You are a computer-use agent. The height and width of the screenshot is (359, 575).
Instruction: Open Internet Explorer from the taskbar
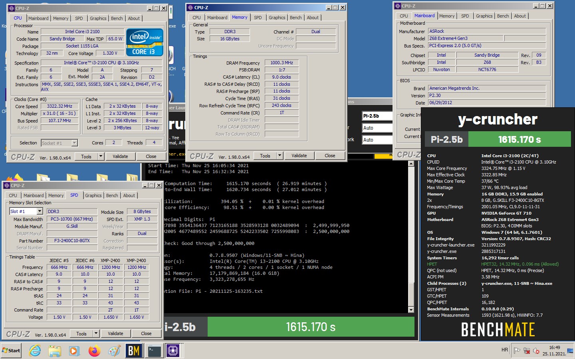pos(35,351)
